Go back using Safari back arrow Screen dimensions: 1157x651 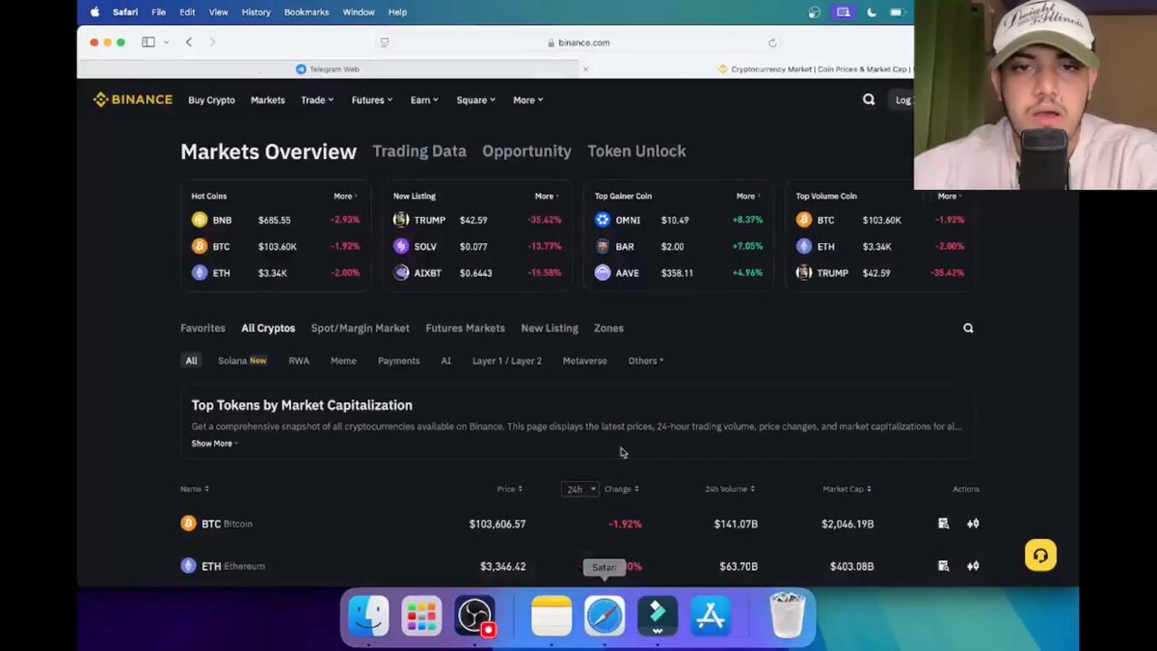click(189, 42)
